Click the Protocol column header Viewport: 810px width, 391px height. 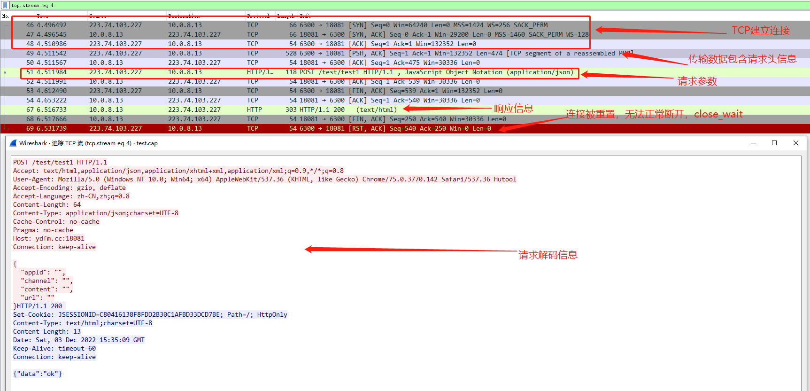click(x=258, y=16)
